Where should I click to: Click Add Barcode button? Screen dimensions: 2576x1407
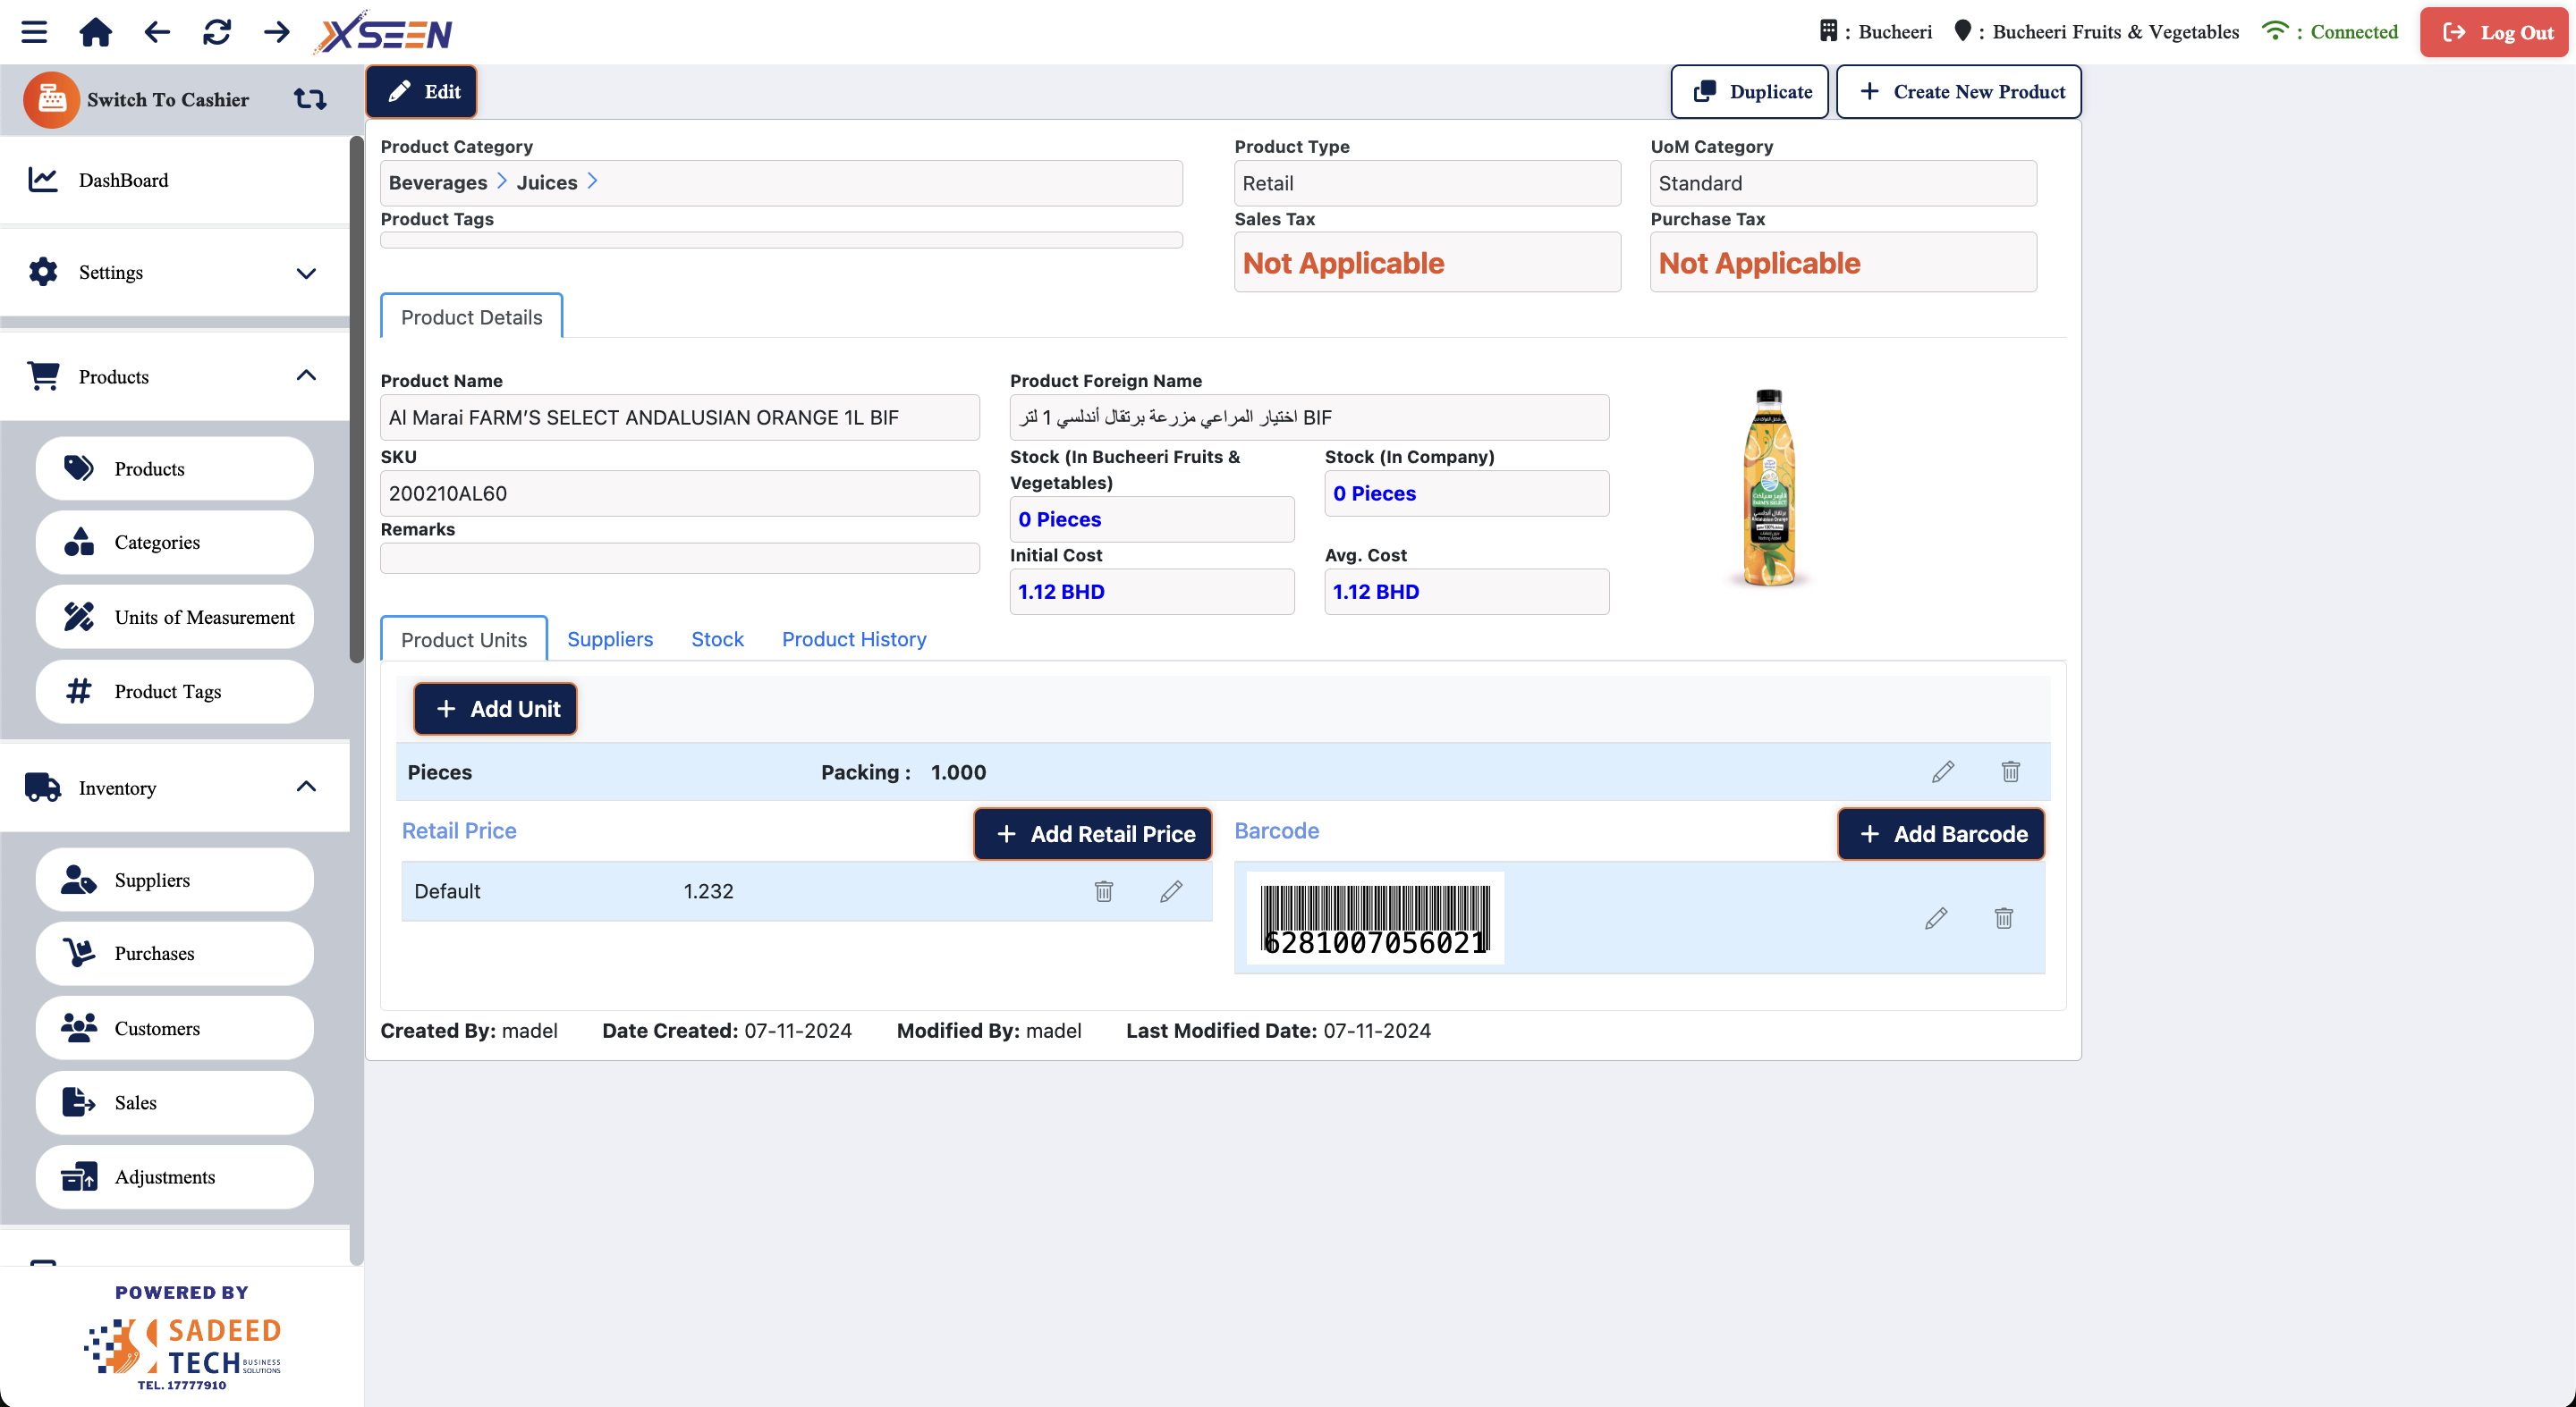click(1942, 833)
